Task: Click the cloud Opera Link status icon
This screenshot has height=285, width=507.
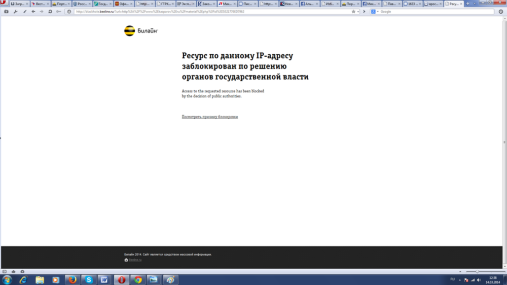Action: pos(13,272)
